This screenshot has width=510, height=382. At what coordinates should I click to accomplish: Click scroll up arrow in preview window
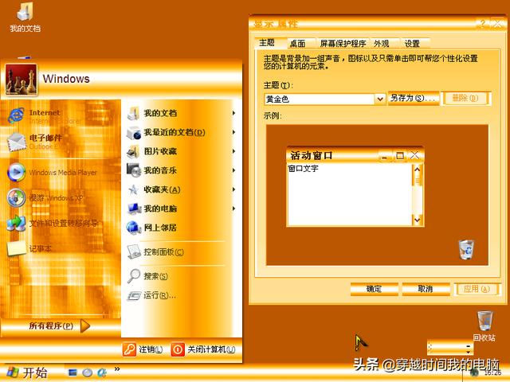click(x=418, y=170)
